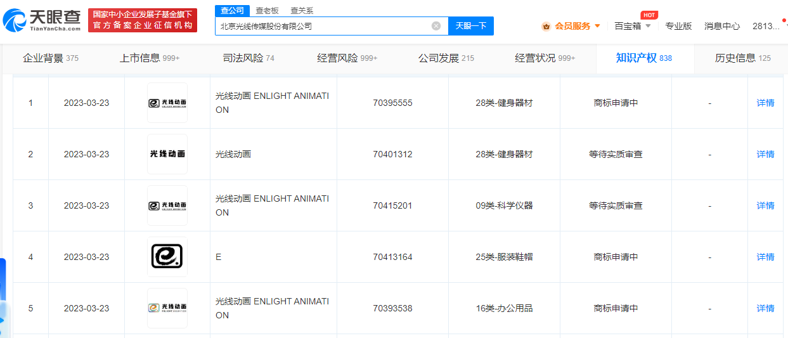This screenshot has height=338, width=788.
Task: Open 详情 for trademark 70393538
Action: pos(766,308)
